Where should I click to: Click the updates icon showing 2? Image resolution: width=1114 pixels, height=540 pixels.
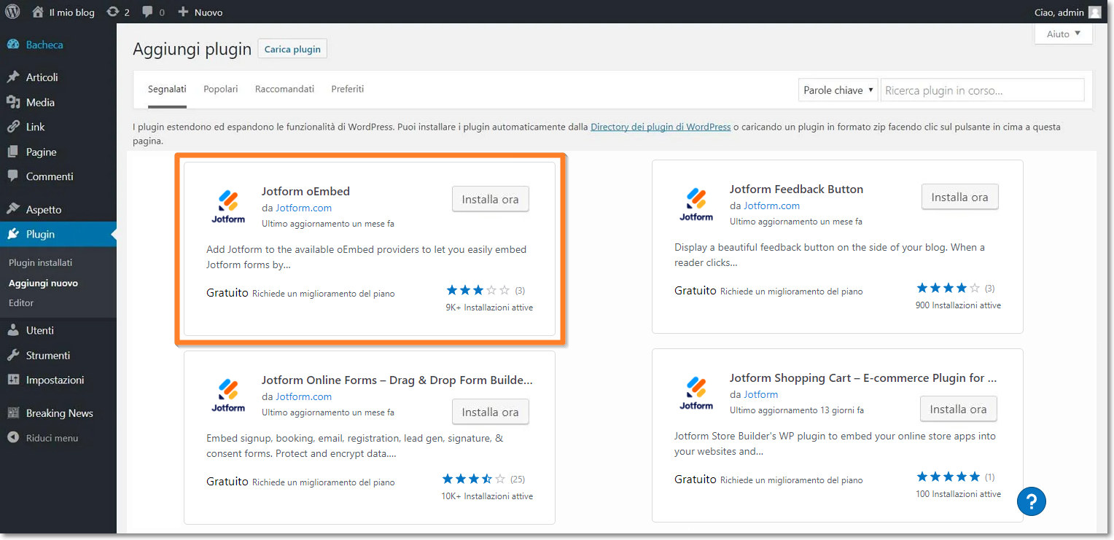click(x=113, y=12)
